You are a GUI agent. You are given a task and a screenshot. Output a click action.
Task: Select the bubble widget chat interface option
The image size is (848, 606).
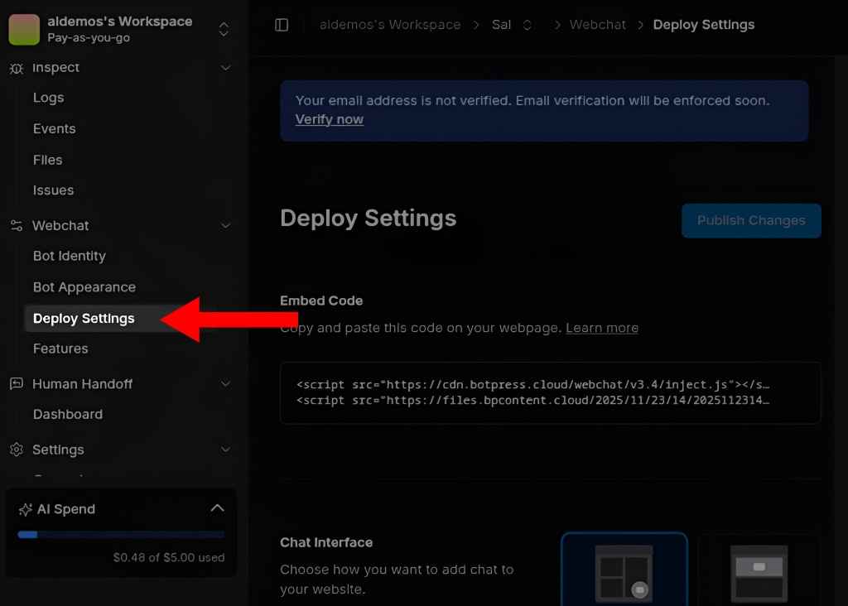(624, 570)
